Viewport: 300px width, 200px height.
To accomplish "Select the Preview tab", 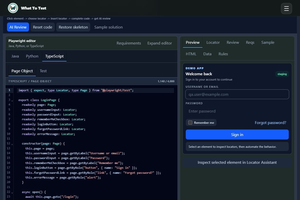I will pyautogui.click(x=193, y=42).
